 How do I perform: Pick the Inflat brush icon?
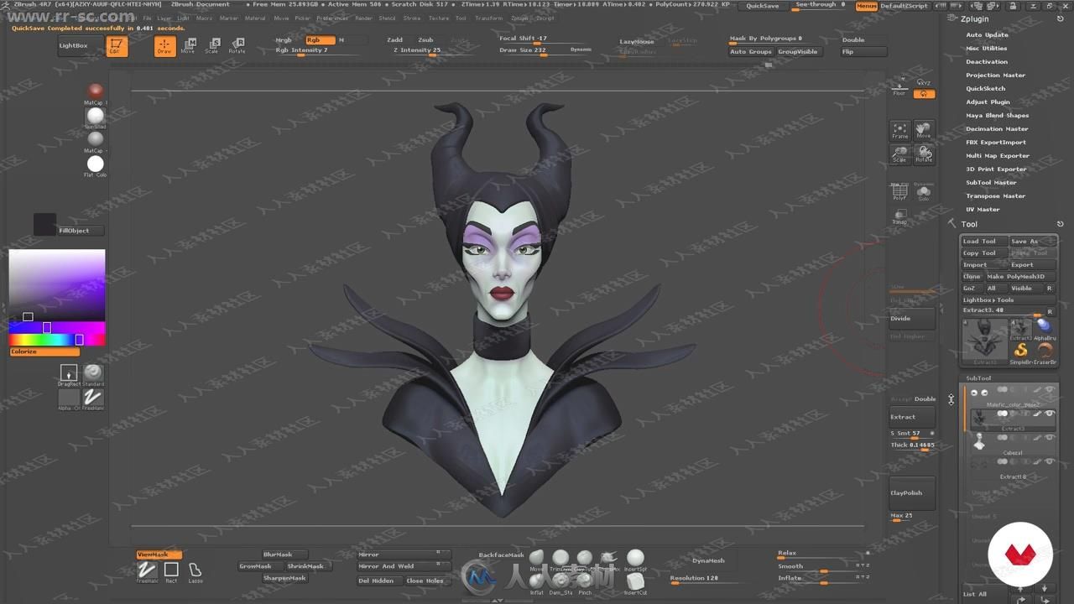coord(536,582)
